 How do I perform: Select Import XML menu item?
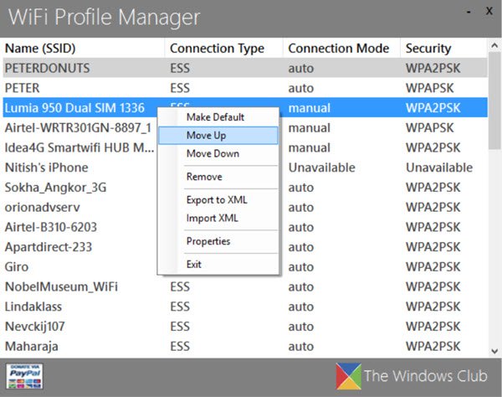(213, 218)
